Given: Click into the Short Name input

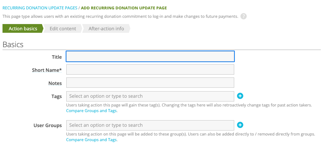Looking at the screenshot, I should [150, 70].
